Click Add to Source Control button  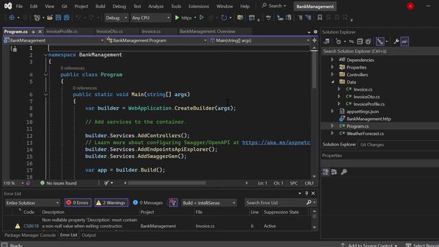pos(369,245)
